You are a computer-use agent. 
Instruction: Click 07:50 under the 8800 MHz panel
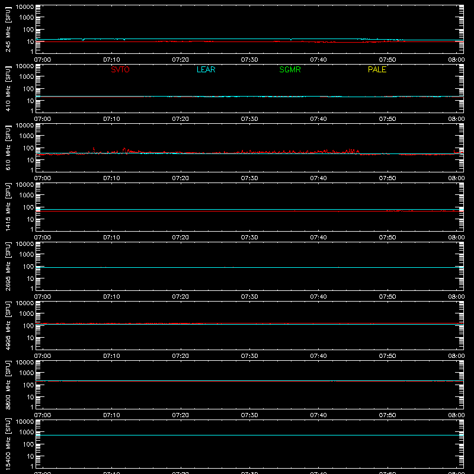tap(387, 415)
